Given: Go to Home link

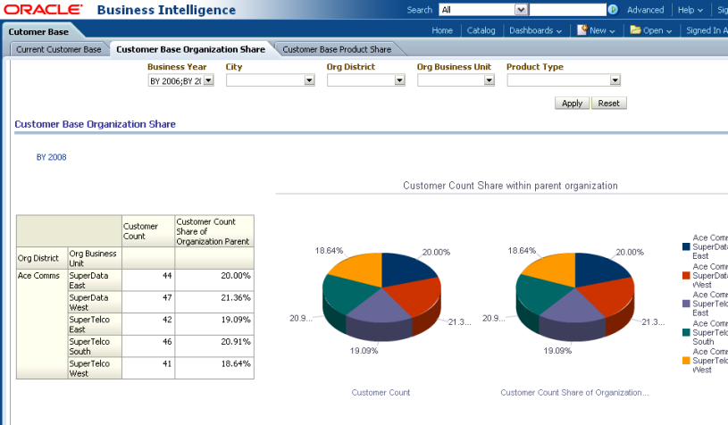Looking at the screenshot, I should tap(442, 30).
